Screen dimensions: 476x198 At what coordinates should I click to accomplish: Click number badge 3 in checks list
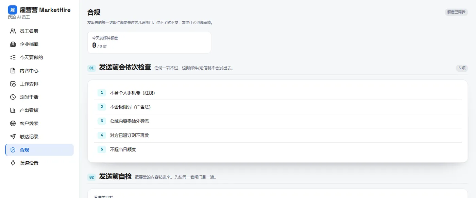click(102, 121)
